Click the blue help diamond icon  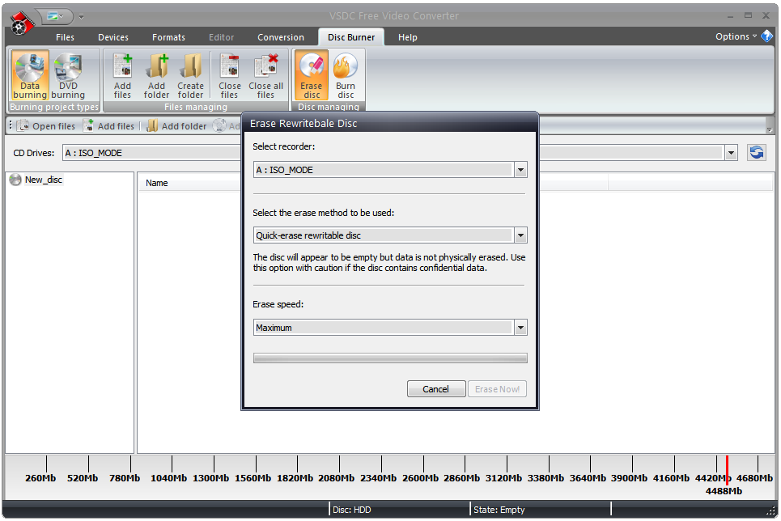point(767,36)
